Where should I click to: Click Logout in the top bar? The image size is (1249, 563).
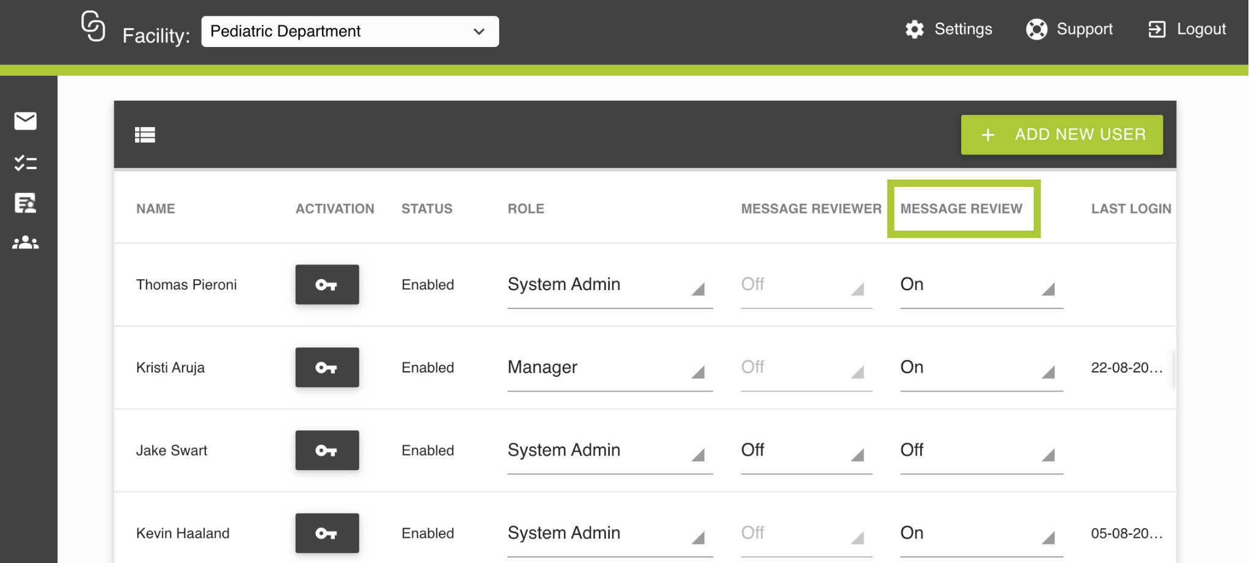point(1187,29)
